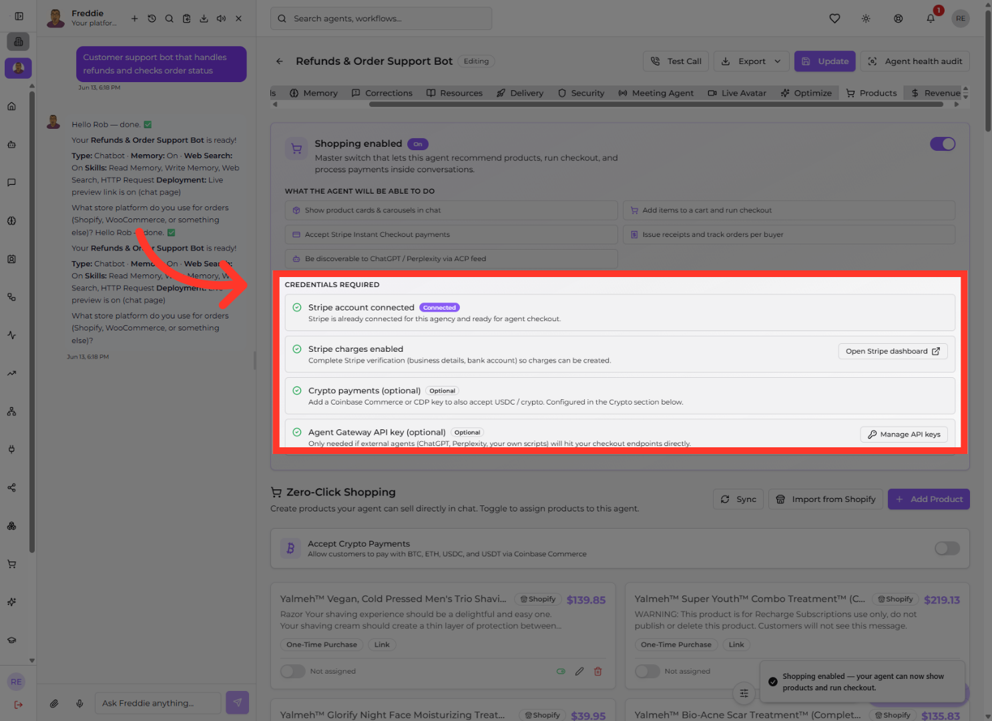Enable Accept Crypto Payments toggle
The height and width of the screenshot is (721, 992).
[x=947, y=549]
